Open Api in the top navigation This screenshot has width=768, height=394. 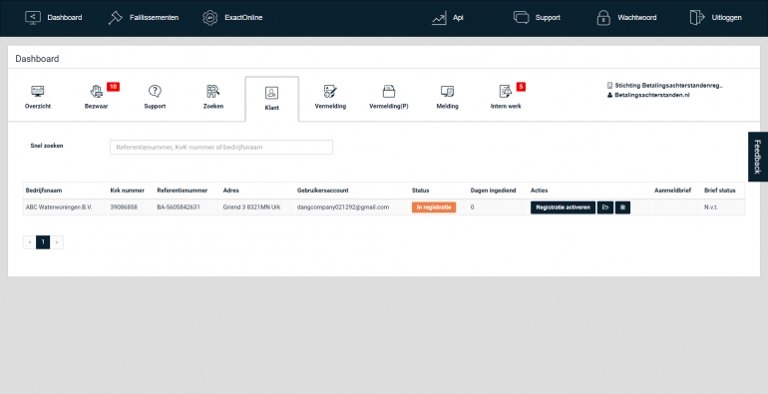[448, 18]
